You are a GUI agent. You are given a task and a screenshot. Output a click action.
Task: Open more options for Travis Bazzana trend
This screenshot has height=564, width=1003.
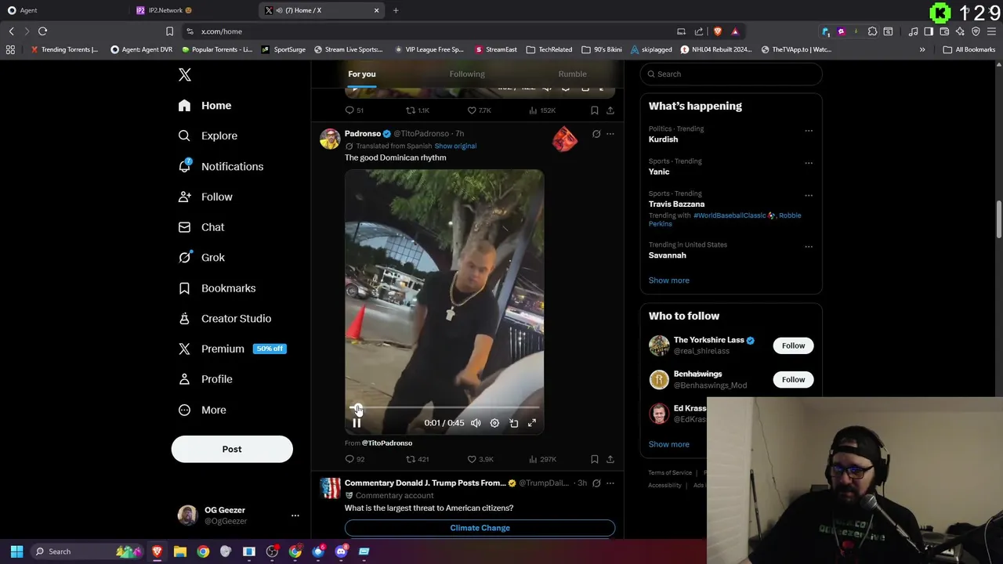pyautogui.click(x=809, y=195)
